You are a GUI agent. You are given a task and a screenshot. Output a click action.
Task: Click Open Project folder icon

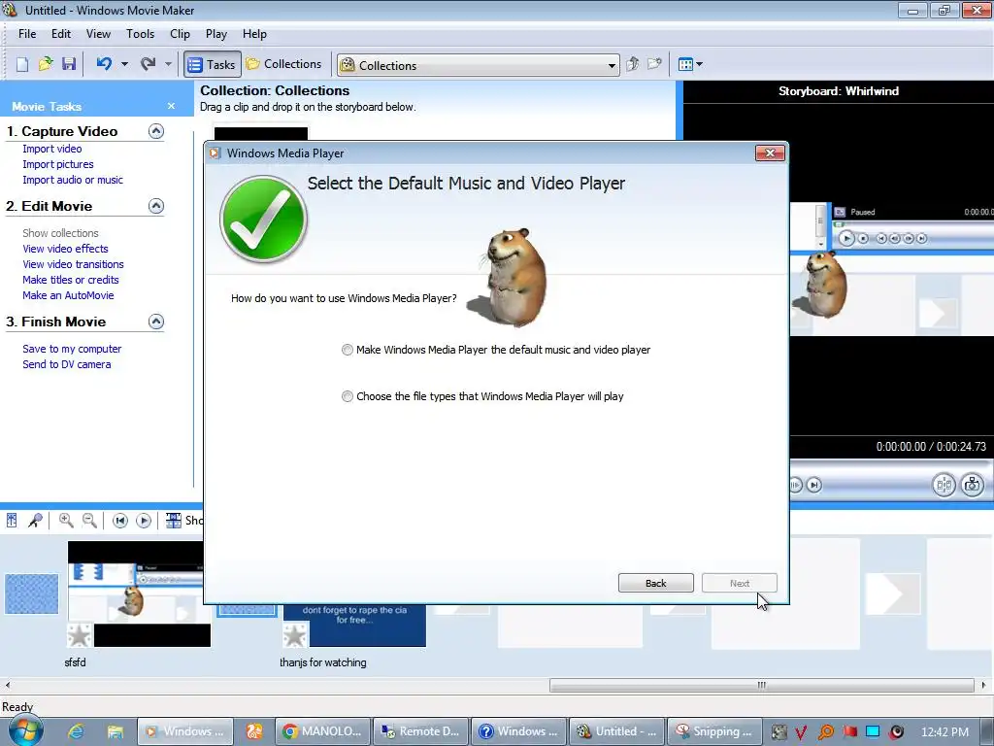pos(45,64)
